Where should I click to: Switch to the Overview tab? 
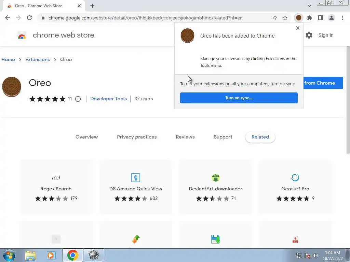click(86, 137)
